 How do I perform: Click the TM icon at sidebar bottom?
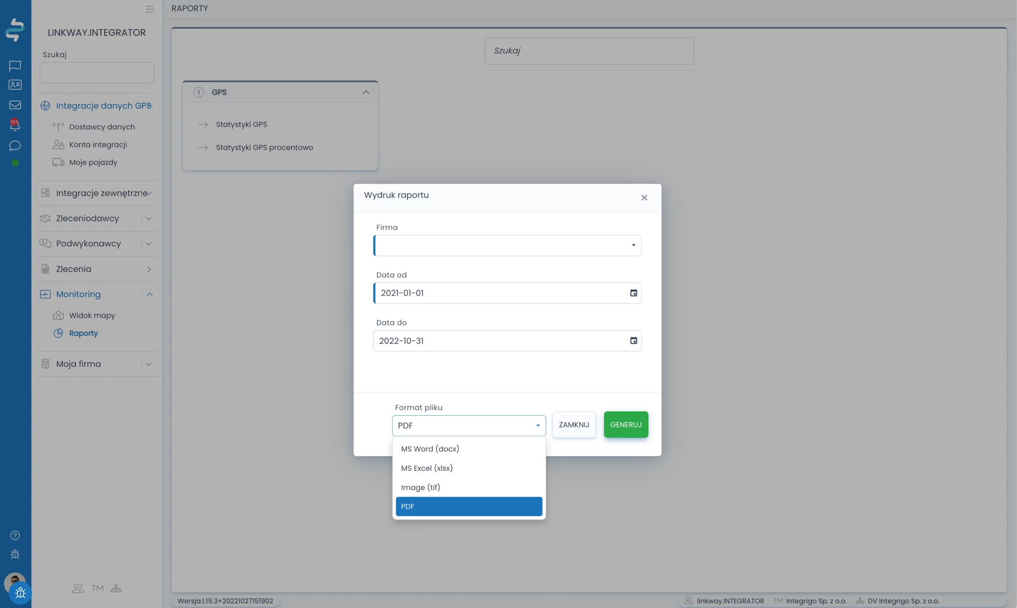[x=97, y=589]
